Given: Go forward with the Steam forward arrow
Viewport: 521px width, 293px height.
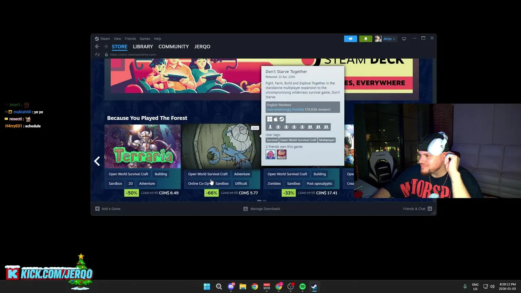Looking at the screenshot, I should click(105, 46).
